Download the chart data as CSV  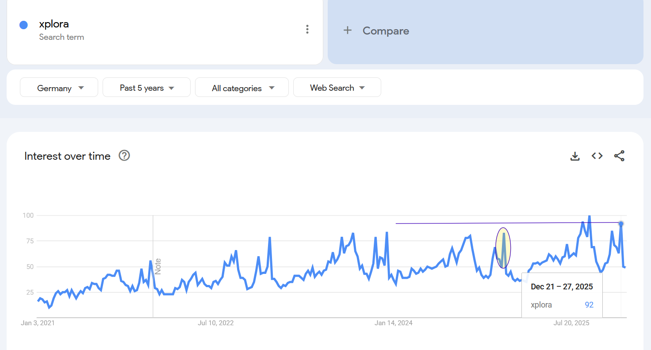575,156
